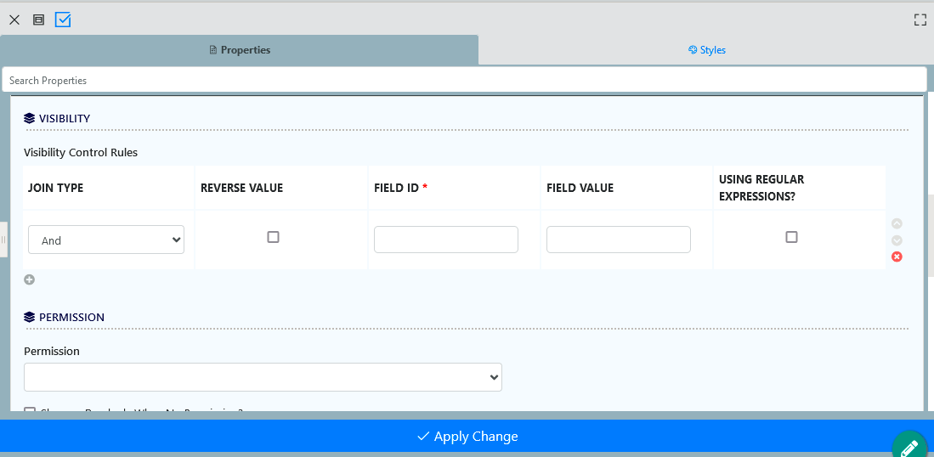Tick the Reverse Value checkbox
This screenshot has width=934, height=457.
pos(273,237)
